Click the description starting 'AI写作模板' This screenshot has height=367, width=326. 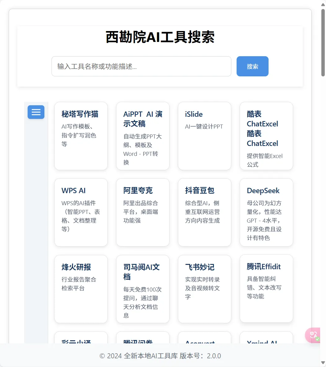(79, 135)
